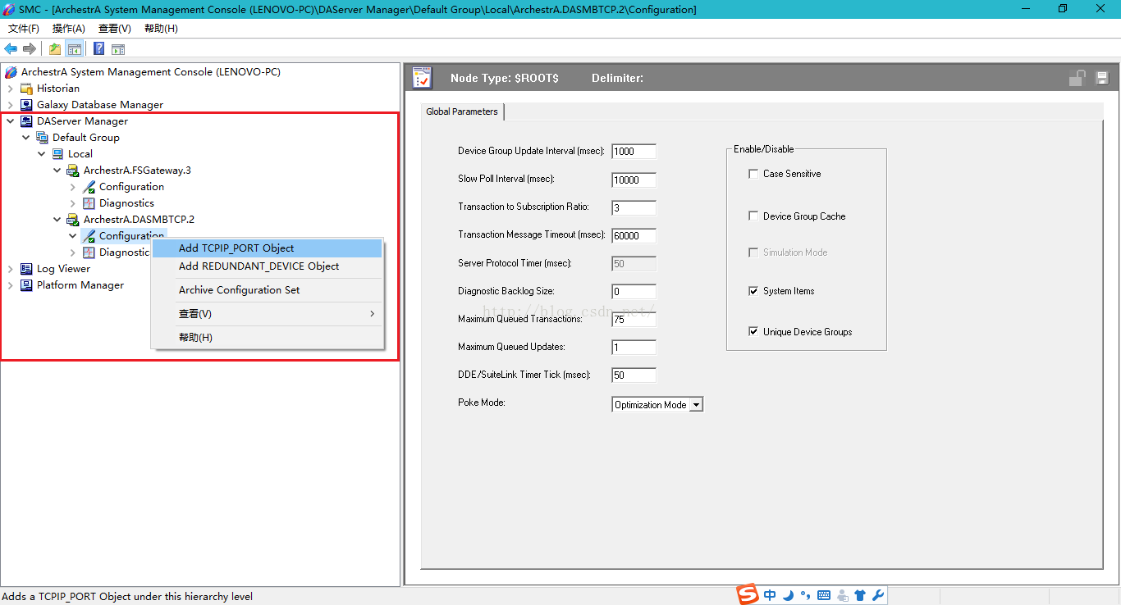Viewport: 1121px width, 605px height.
Task: Expand Configuration under ArchestrA.FSGateway.3
Action: 73,187
